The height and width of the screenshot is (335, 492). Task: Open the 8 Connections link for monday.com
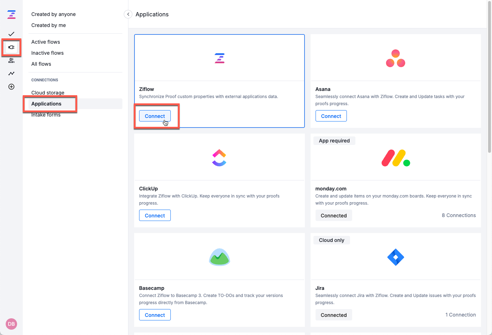click(459, 215)
